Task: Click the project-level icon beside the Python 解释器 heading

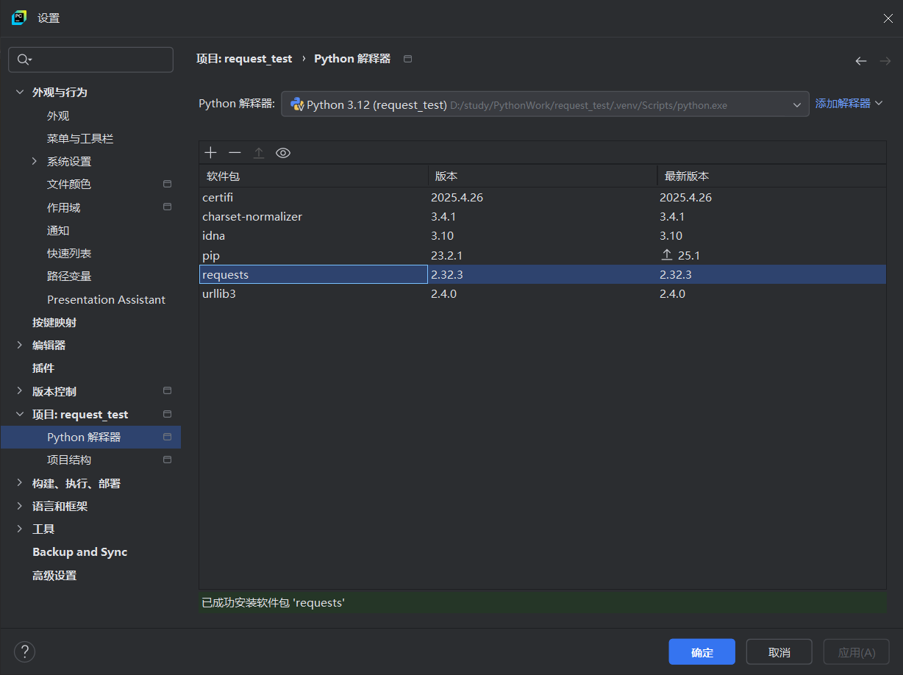Action: pyautogui.click(x=408, y=59)
